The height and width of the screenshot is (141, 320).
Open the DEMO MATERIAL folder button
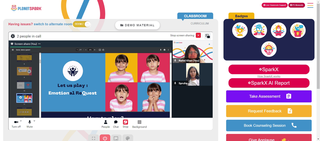pyautogui.click(x=137, y=25)
